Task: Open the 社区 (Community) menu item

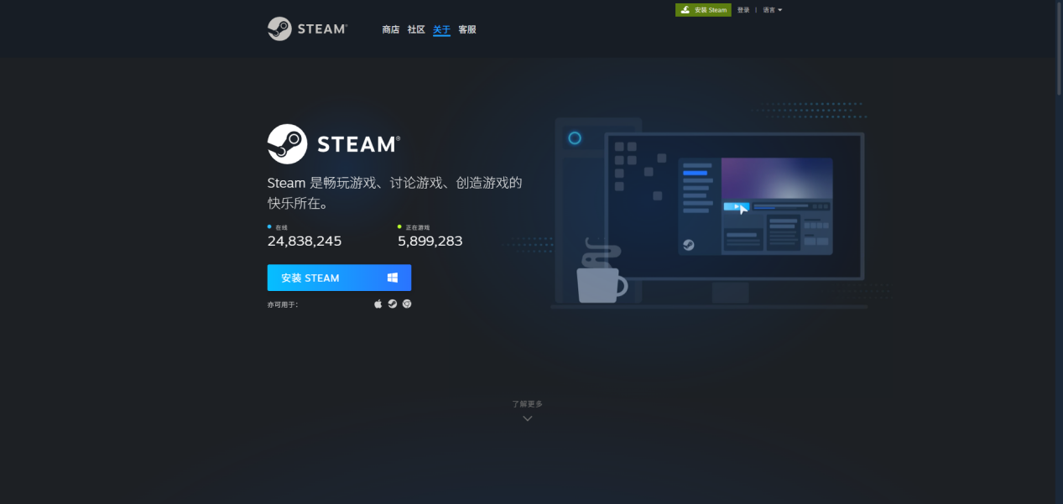Action: point(416,29)
